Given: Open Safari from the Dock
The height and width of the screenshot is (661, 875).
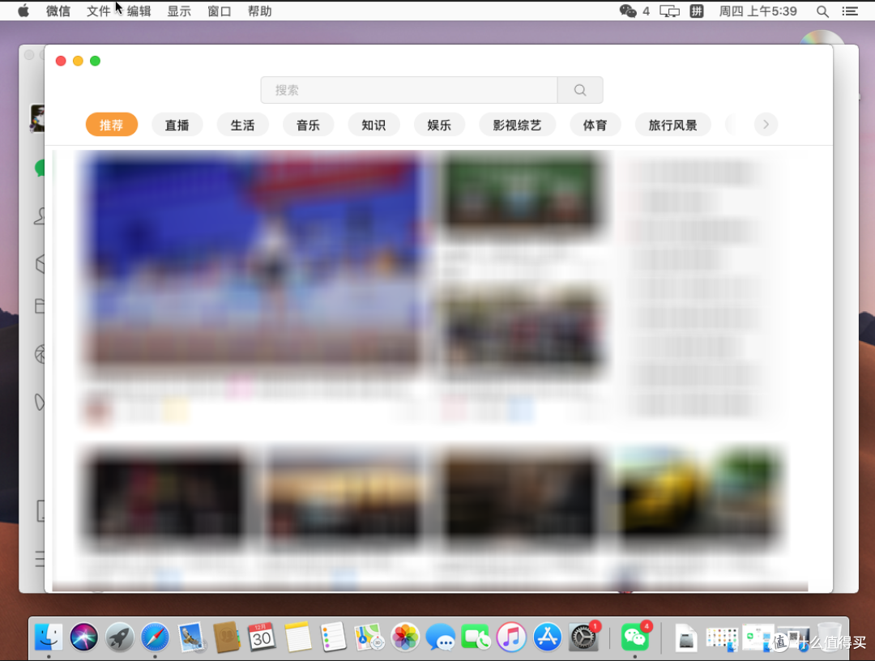Looking at the screenshot, I should 155,637.
